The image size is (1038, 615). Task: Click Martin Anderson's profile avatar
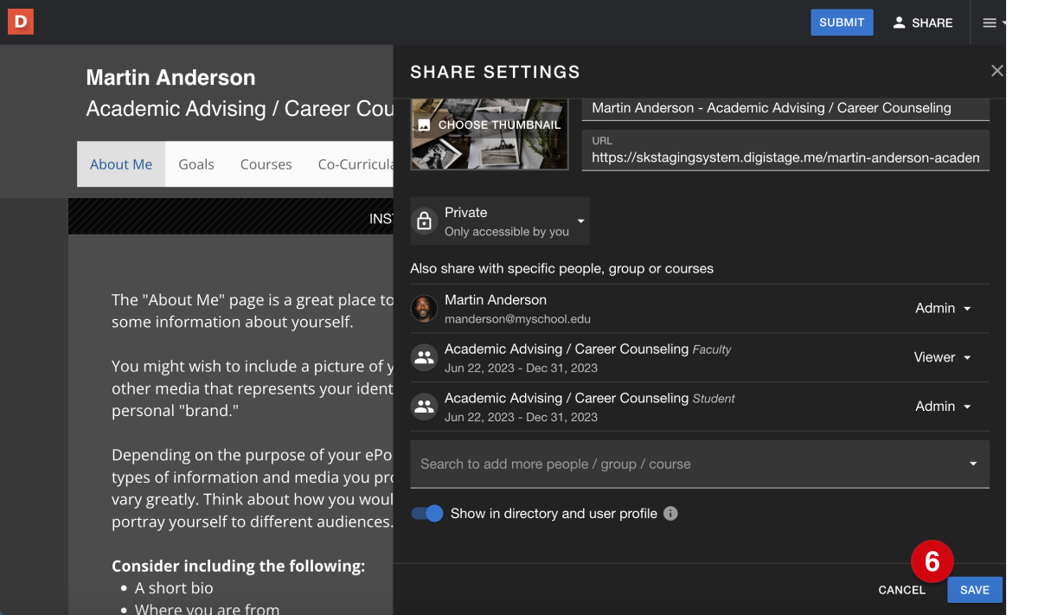pyautogui.click(x=424, y=309)
